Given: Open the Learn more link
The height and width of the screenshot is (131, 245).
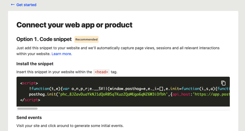Looking at the screenshot, I should click(61, 54).
